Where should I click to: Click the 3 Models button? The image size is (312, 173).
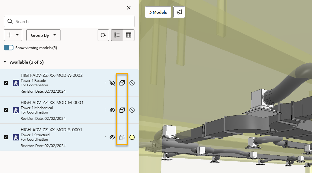click(158, 12)
